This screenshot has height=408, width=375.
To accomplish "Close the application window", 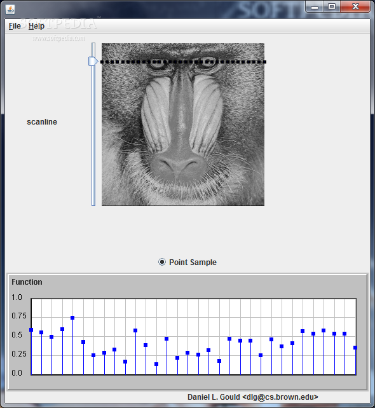I will tap(355, 6).
